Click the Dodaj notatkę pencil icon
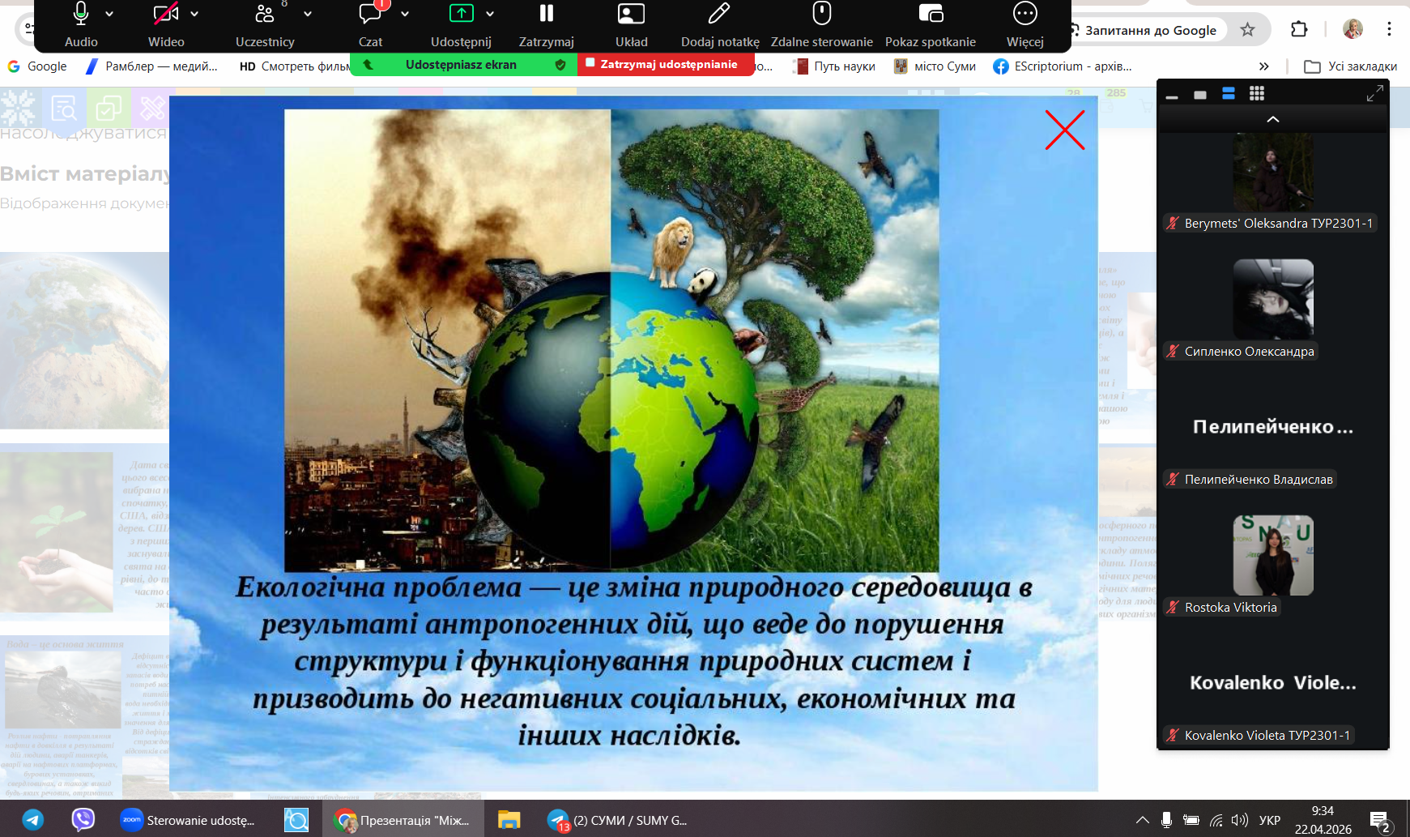1410x837 pixels. (719, 14)
